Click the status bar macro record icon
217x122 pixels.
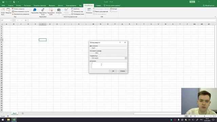point(8,116)
